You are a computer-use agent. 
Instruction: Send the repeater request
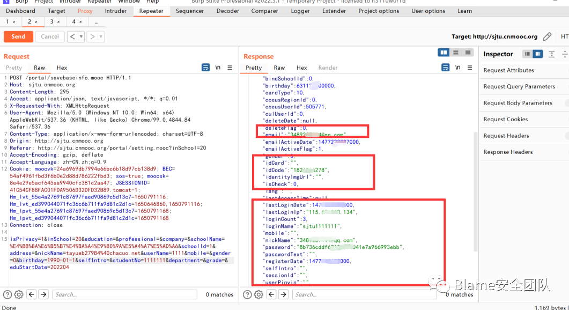18,36
